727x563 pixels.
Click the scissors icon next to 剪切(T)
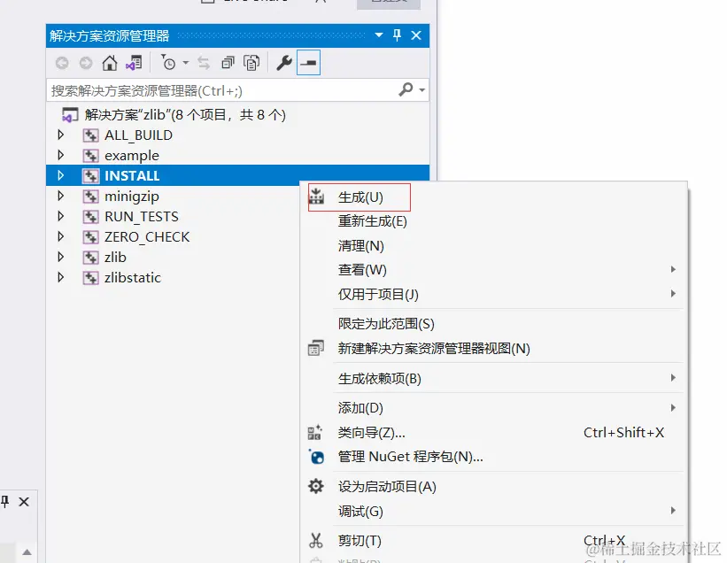click(314, 539)
